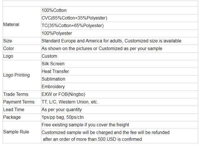Screen dimensions: 201x147
Task: Click the CVC(65%Cotton+35%Polyester) cell
Action: [74, 18]
